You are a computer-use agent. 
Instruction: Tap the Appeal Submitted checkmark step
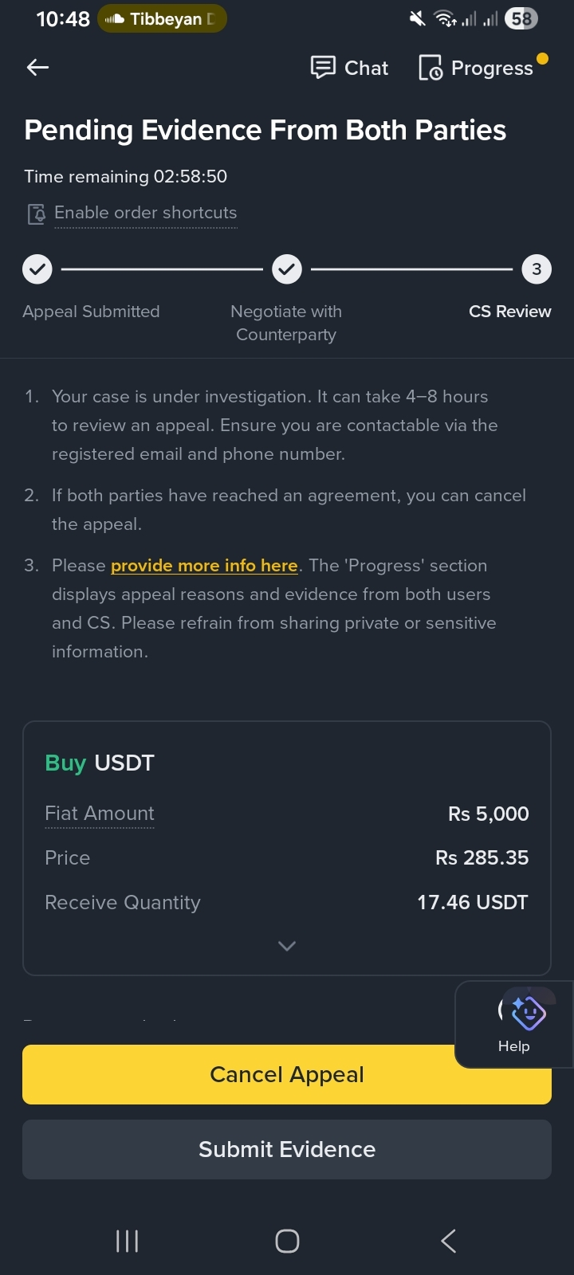(x=37, y=269)
